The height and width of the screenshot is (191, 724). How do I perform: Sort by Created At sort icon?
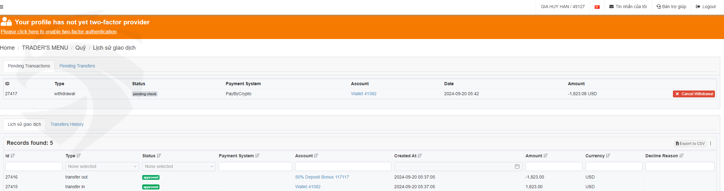tap(420, 156)
